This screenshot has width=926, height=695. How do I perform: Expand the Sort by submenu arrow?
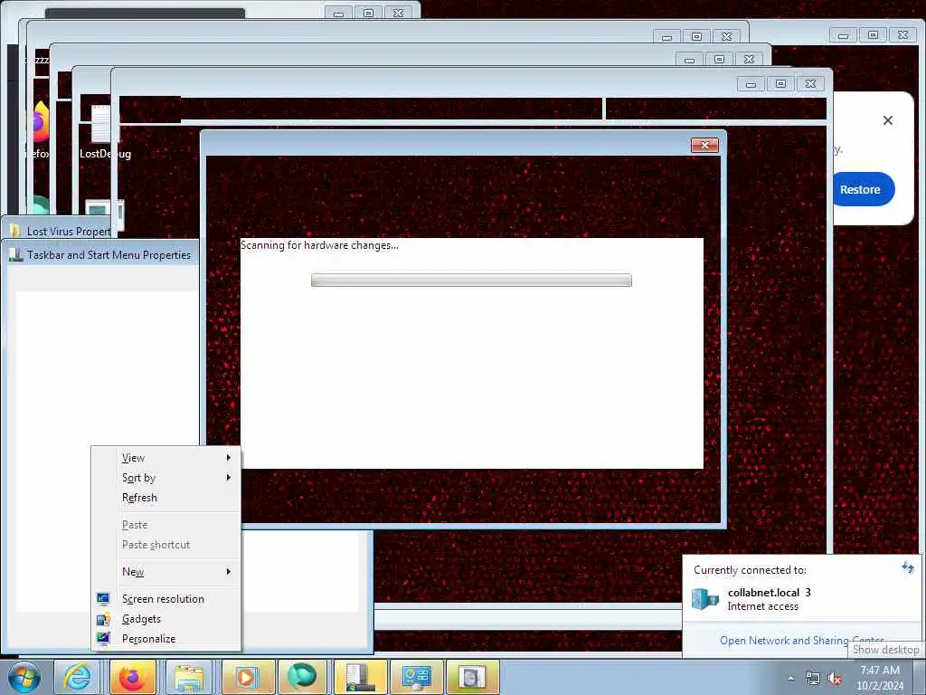click(229, 477)
